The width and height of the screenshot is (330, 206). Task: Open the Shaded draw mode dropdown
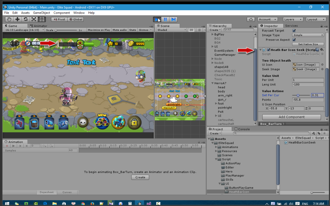click(172, 30)
